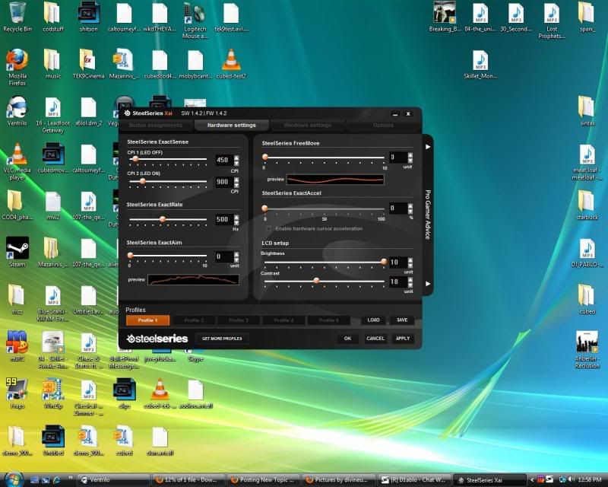The width and height of the screenshot is (608, 487).
Task: Select the Ventrilo desktop shortcut icon
Action: pos(17,111)
